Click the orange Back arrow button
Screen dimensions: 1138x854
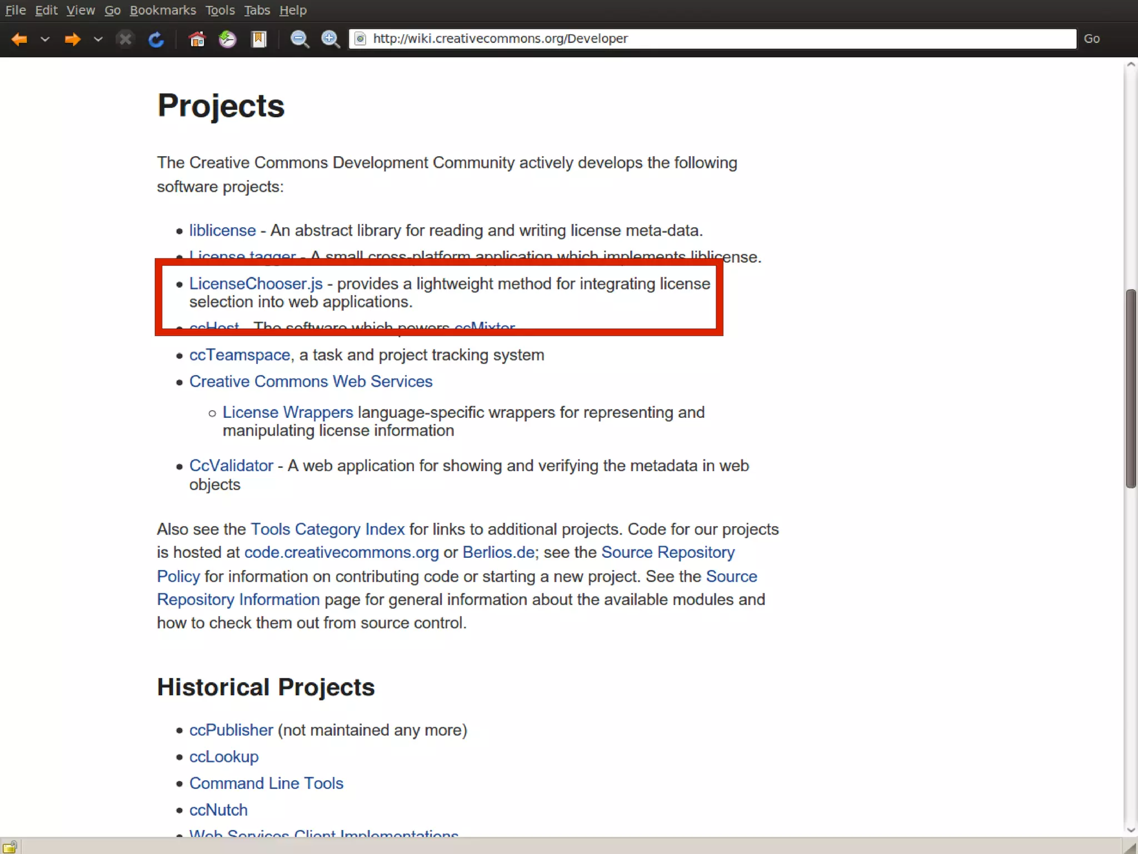coord(19,39)
